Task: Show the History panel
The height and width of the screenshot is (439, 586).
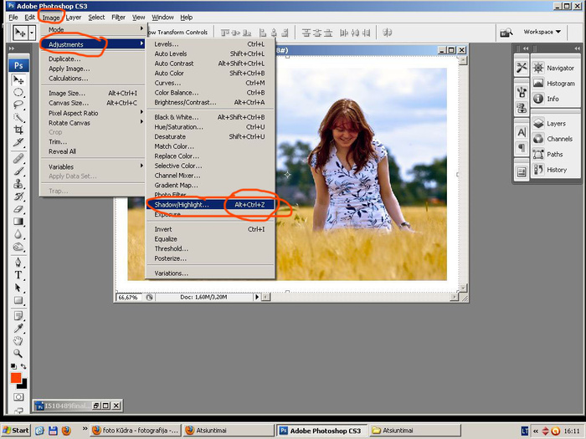Action: (x=557, y=170)
